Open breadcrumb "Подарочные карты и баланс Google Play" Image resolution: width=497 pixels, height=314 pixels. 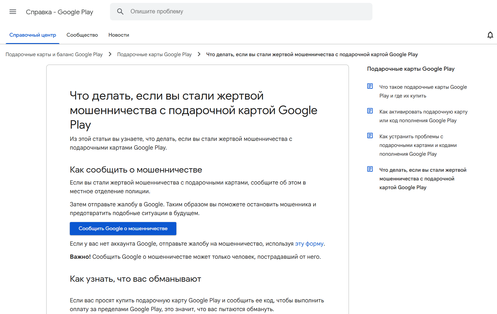(54, 54)
